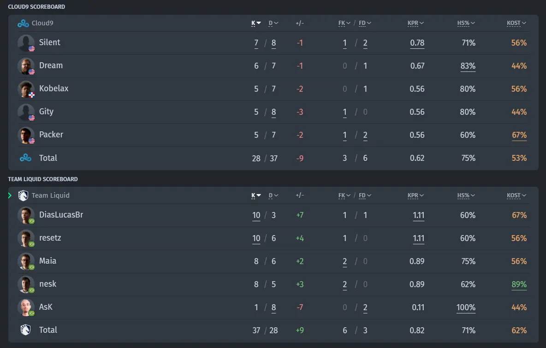This screenshot has width=546, height=348.
Task: Open the nesk player profile link
Action: [47, 284]
